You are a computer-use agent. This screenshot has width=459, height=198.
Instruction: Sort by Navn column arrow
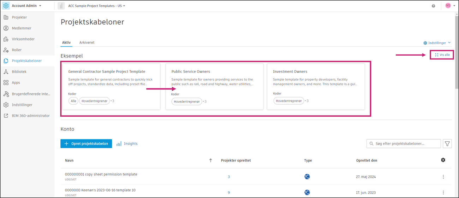[x=211, y=161]
